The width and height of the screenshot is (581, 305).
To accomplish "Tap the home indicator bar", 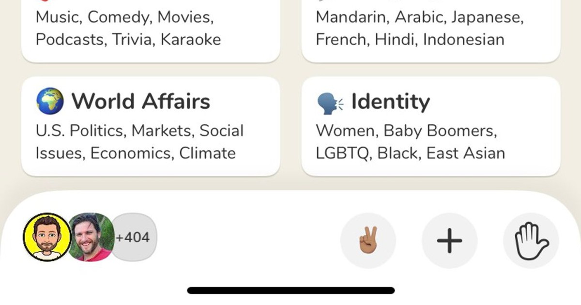I will tap(290, 290).
